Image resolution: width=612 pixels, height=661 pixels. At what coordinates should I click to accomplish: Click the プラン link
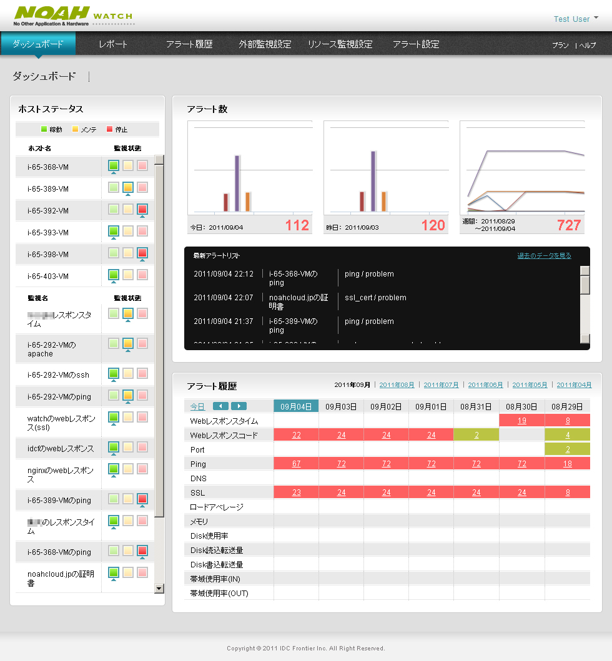tap(561, 45)
